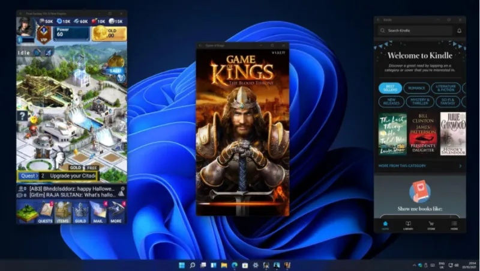This screenshot has width=480, height=271.
Task: Open Widgets from taskbar
Action: tap(214, 265)
